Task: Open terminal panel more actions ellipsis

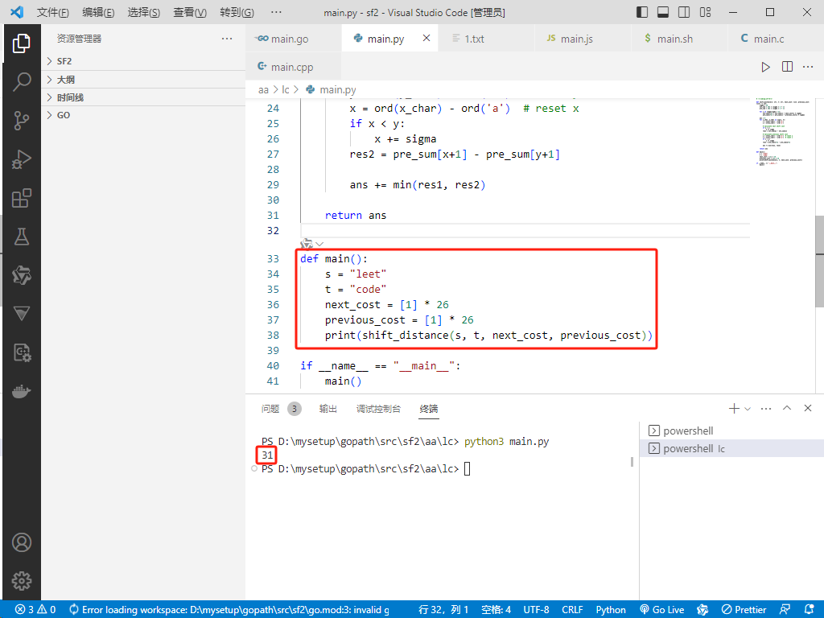Action: (x=766, y=408)
